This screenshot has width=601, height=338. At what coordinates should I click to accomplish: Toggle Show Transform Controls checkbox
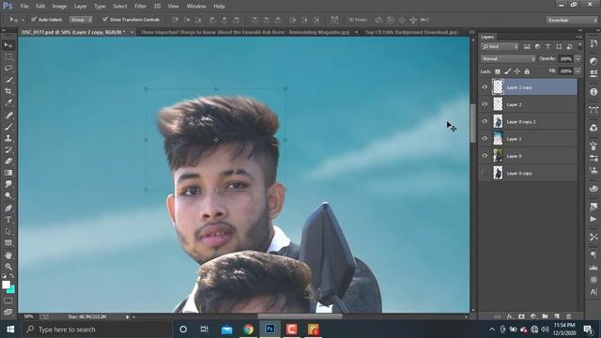[104, 19]
